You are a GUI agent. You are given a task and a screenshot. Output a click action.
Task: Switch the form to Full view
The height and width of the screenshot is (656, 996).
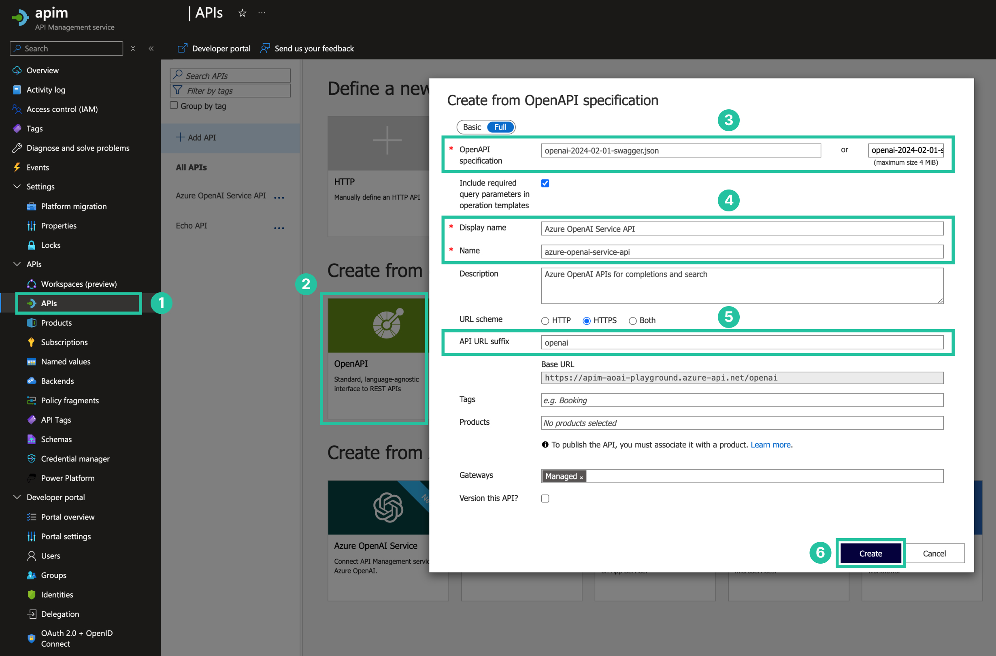[500, 127]
